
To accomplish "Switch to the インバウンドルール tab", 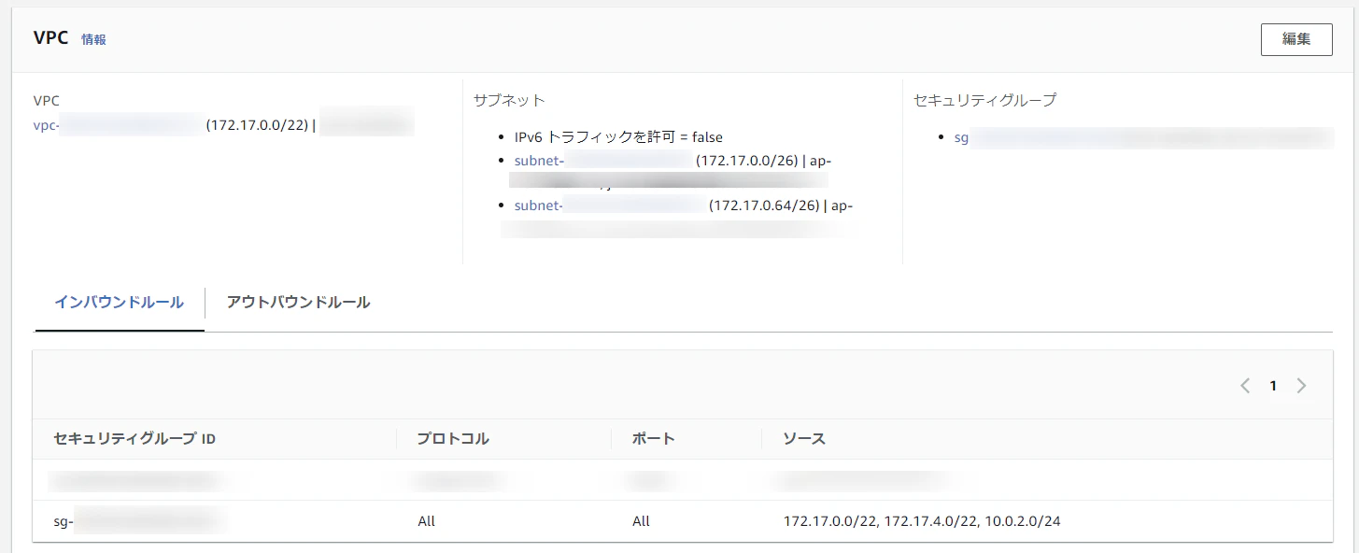I will [120, 303].
